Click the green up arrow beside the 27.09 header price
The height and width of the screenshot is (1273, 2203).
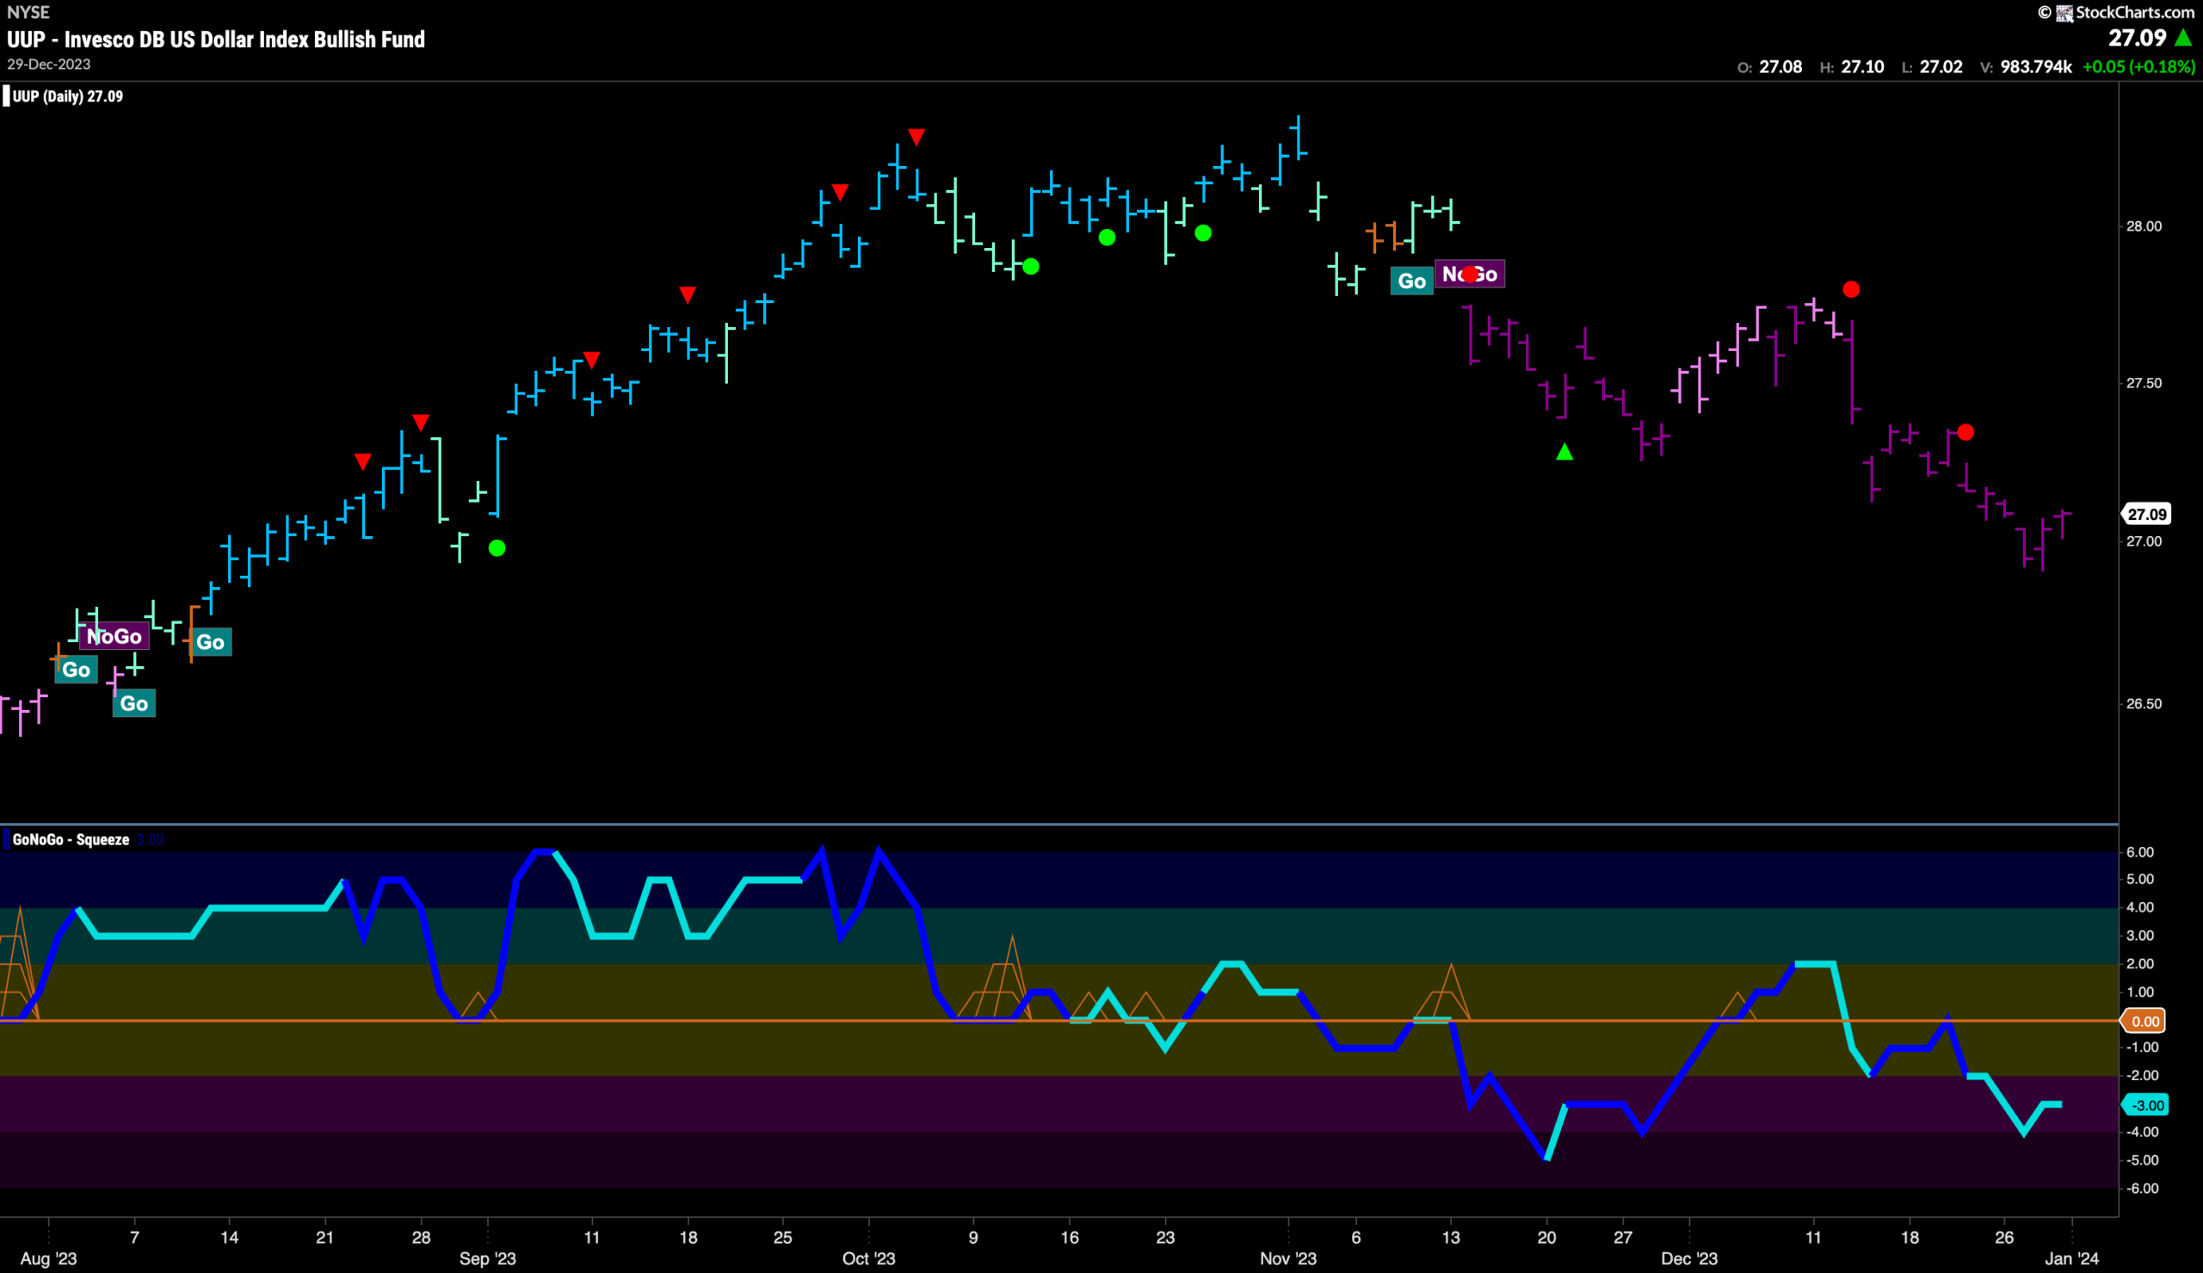[2182, 38]
